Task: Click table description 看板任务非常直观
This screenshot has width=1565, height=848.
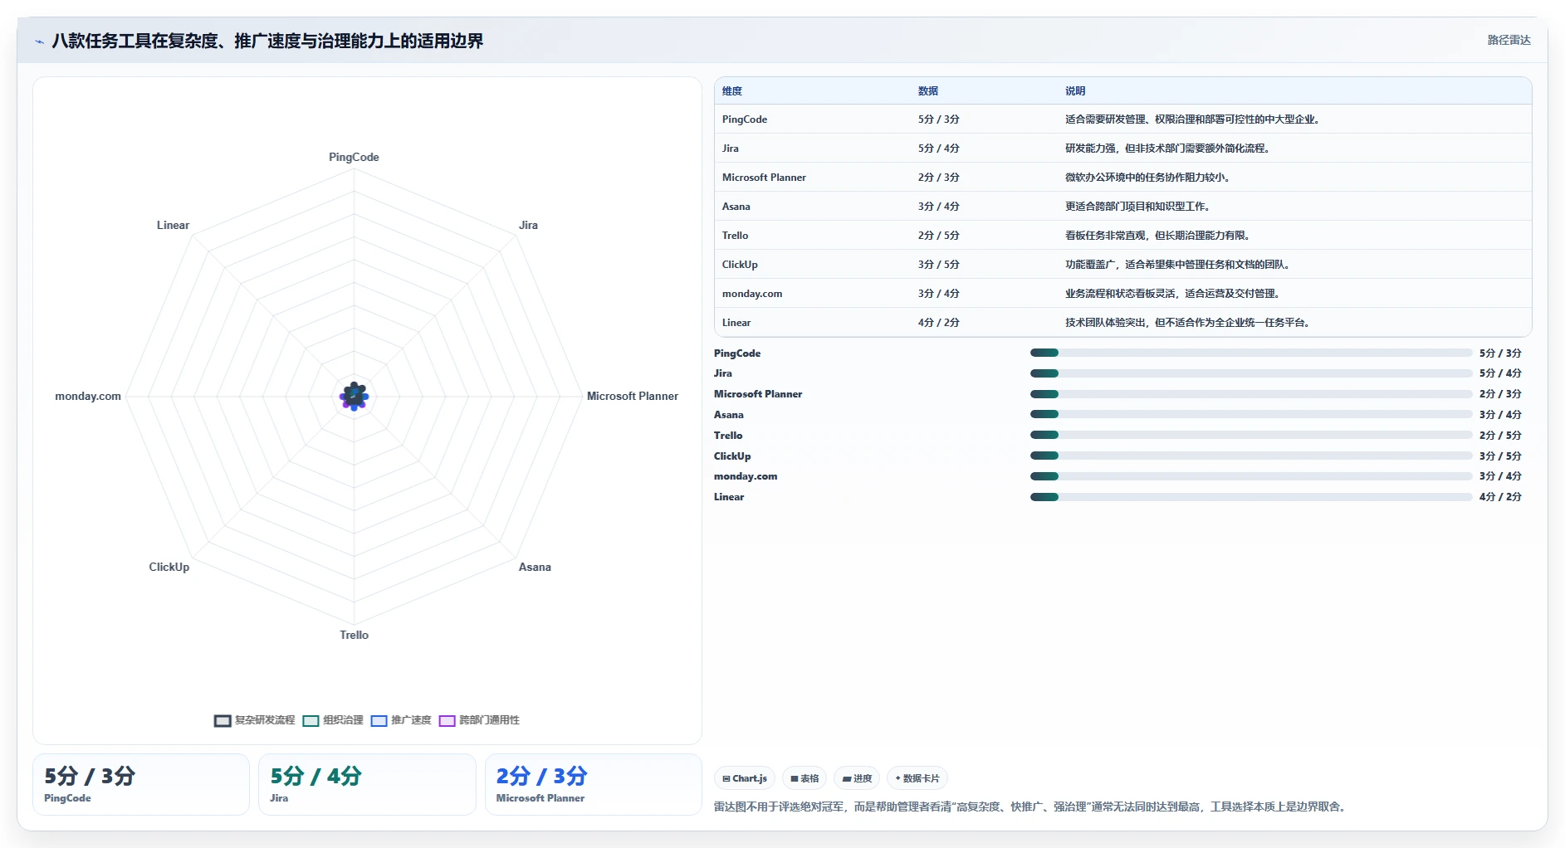Action: click(x=1157, y=236)
